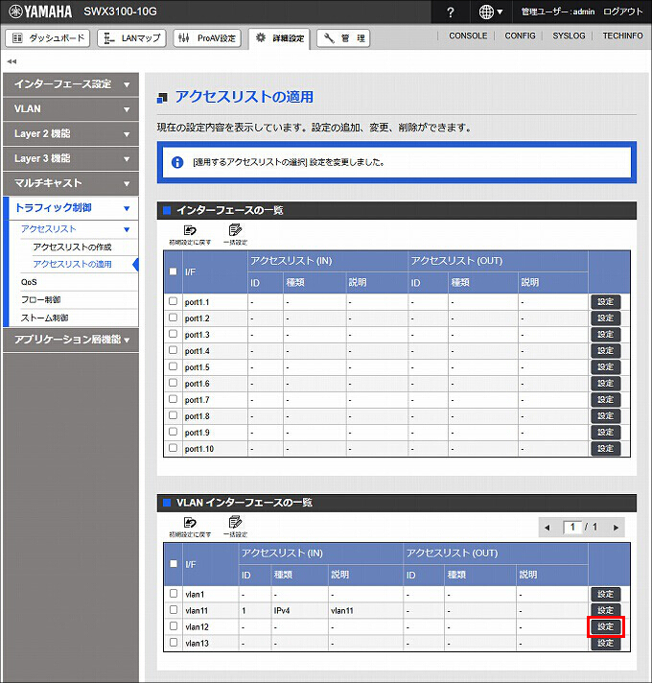Expand the Layer 3 機能 section
The image size is (652, 683).
click(70, 158)
